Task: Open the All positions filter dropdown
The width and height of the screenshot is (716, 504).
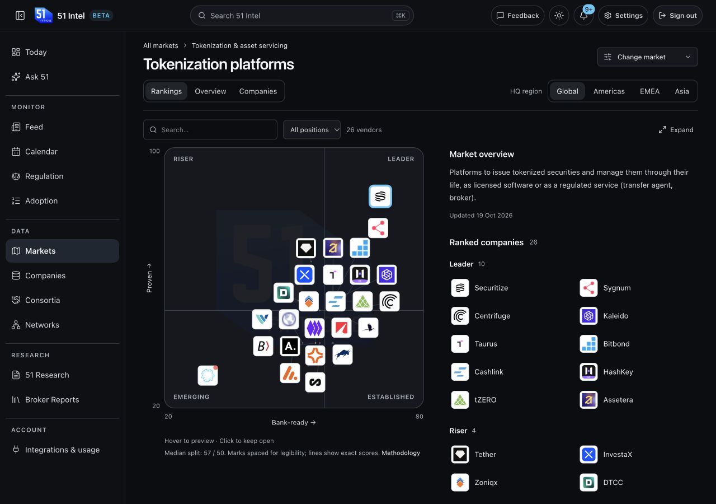Action: click(312, 130)
